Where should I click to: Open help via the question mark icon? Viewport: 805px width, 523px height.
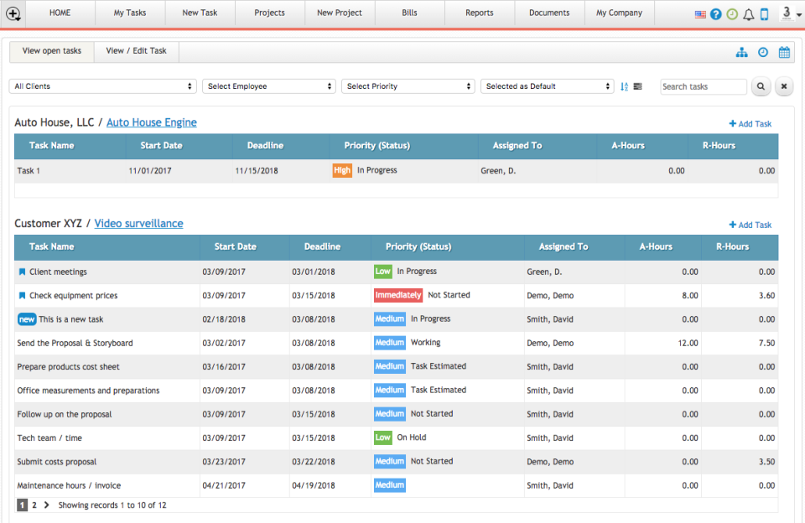[x=715, y=13]
